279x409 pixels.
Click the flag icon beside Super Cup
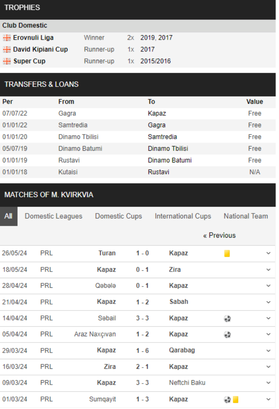point(7,61)
